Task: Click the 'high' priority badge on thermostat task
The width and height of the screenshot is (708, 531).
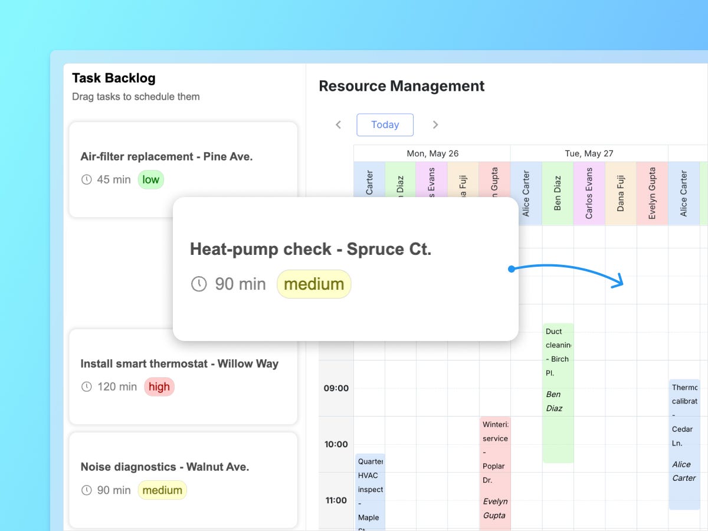Action: (x=159, y=386)
